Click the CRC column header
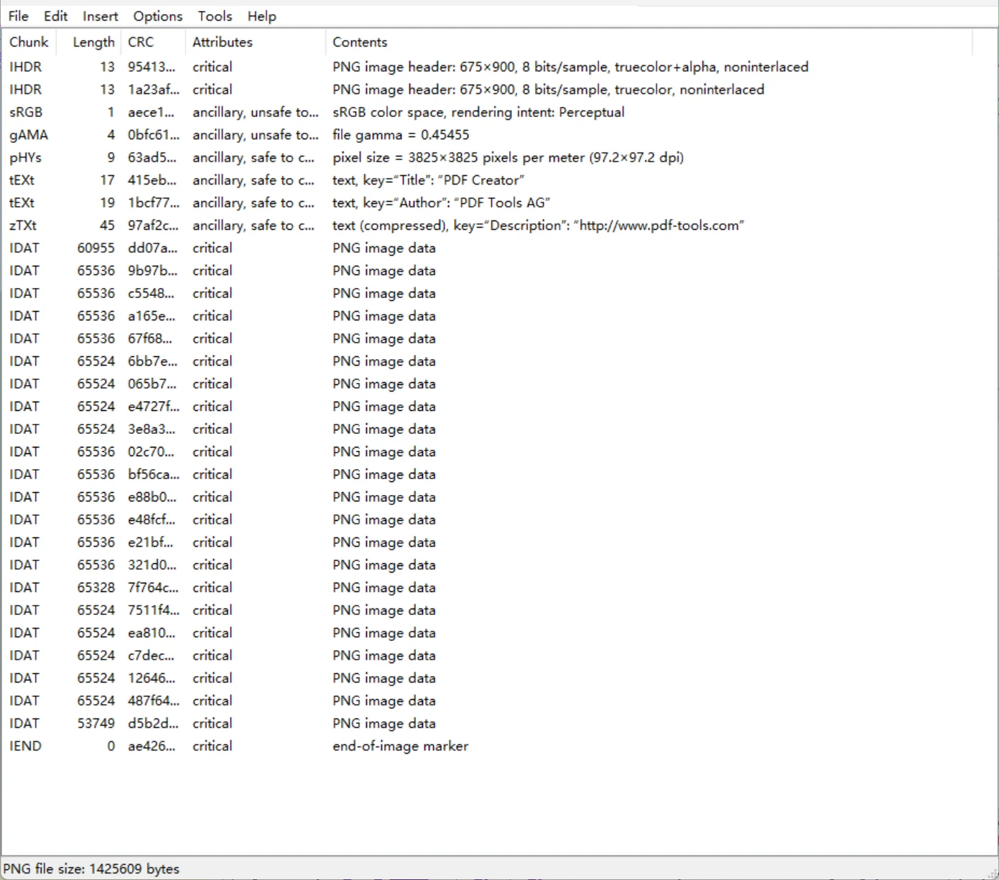The height and width of the screenshot is (880, 999). click(141, 42)
